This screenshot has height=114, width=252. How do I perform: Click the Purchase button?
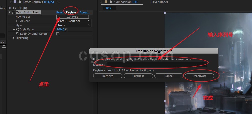click(138, 76)
